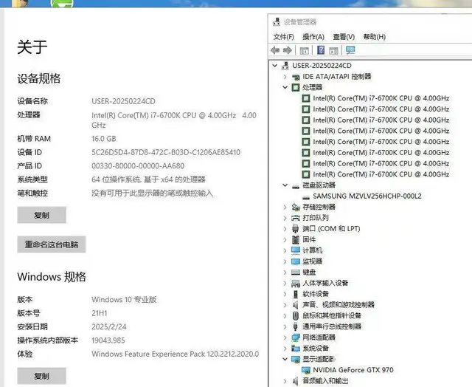Click the 键盘 keyboard icon

pos(296,273)
